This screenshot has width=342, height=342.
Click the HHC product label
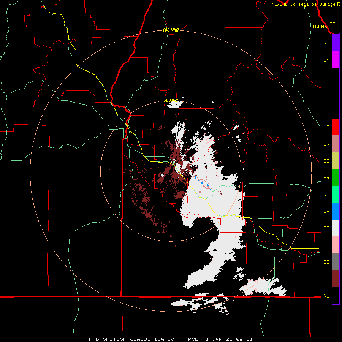[x=334, y=23]
